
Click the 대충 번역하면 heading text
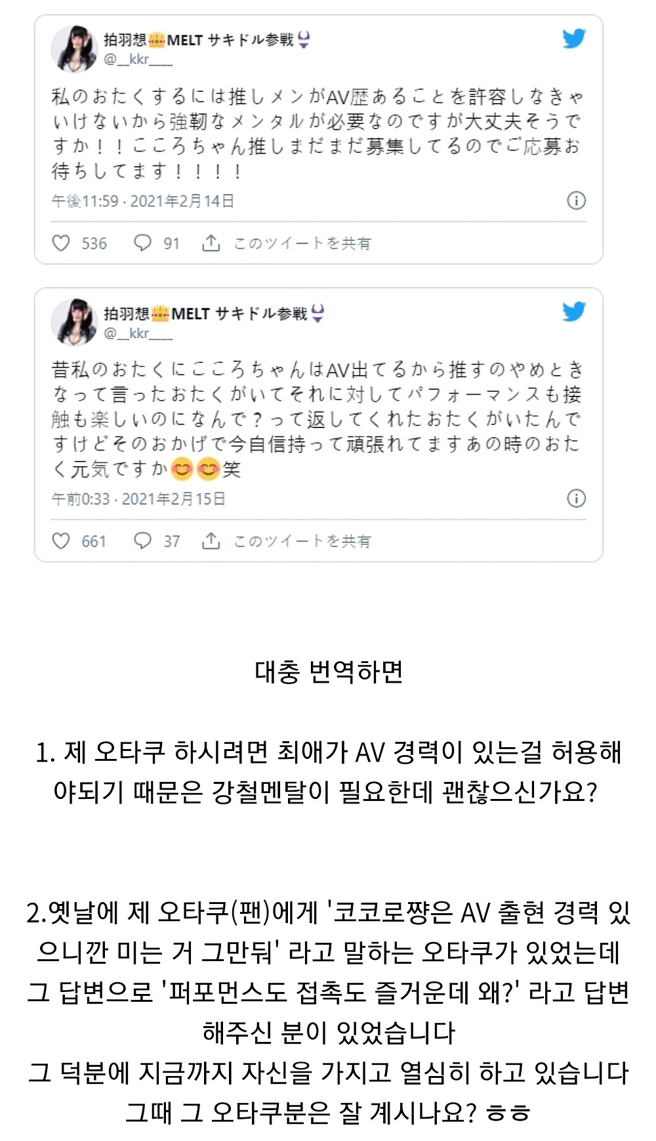pyautogui.click(x=329, y=672)
